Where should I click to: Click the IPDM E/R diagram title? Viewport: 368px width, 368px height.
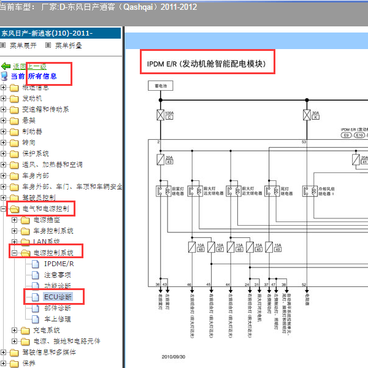pos(206,64)
